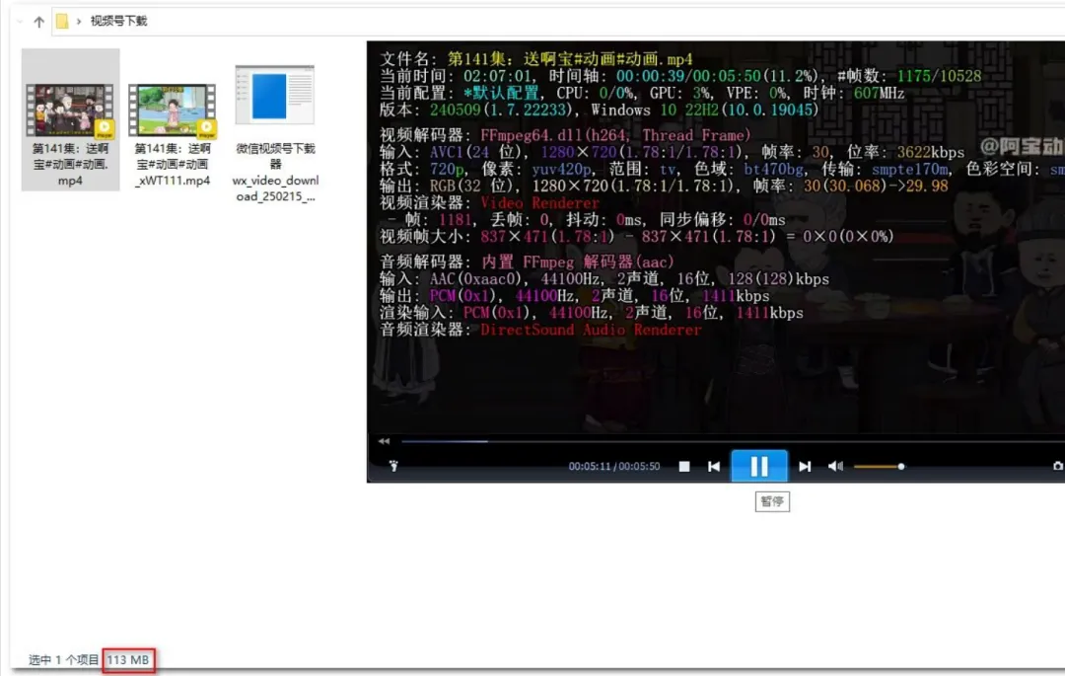Image resolution: width=1065 pixels, height=676 pixels.
Task: Click the footprint icon in the player
Action: point(393,466)
